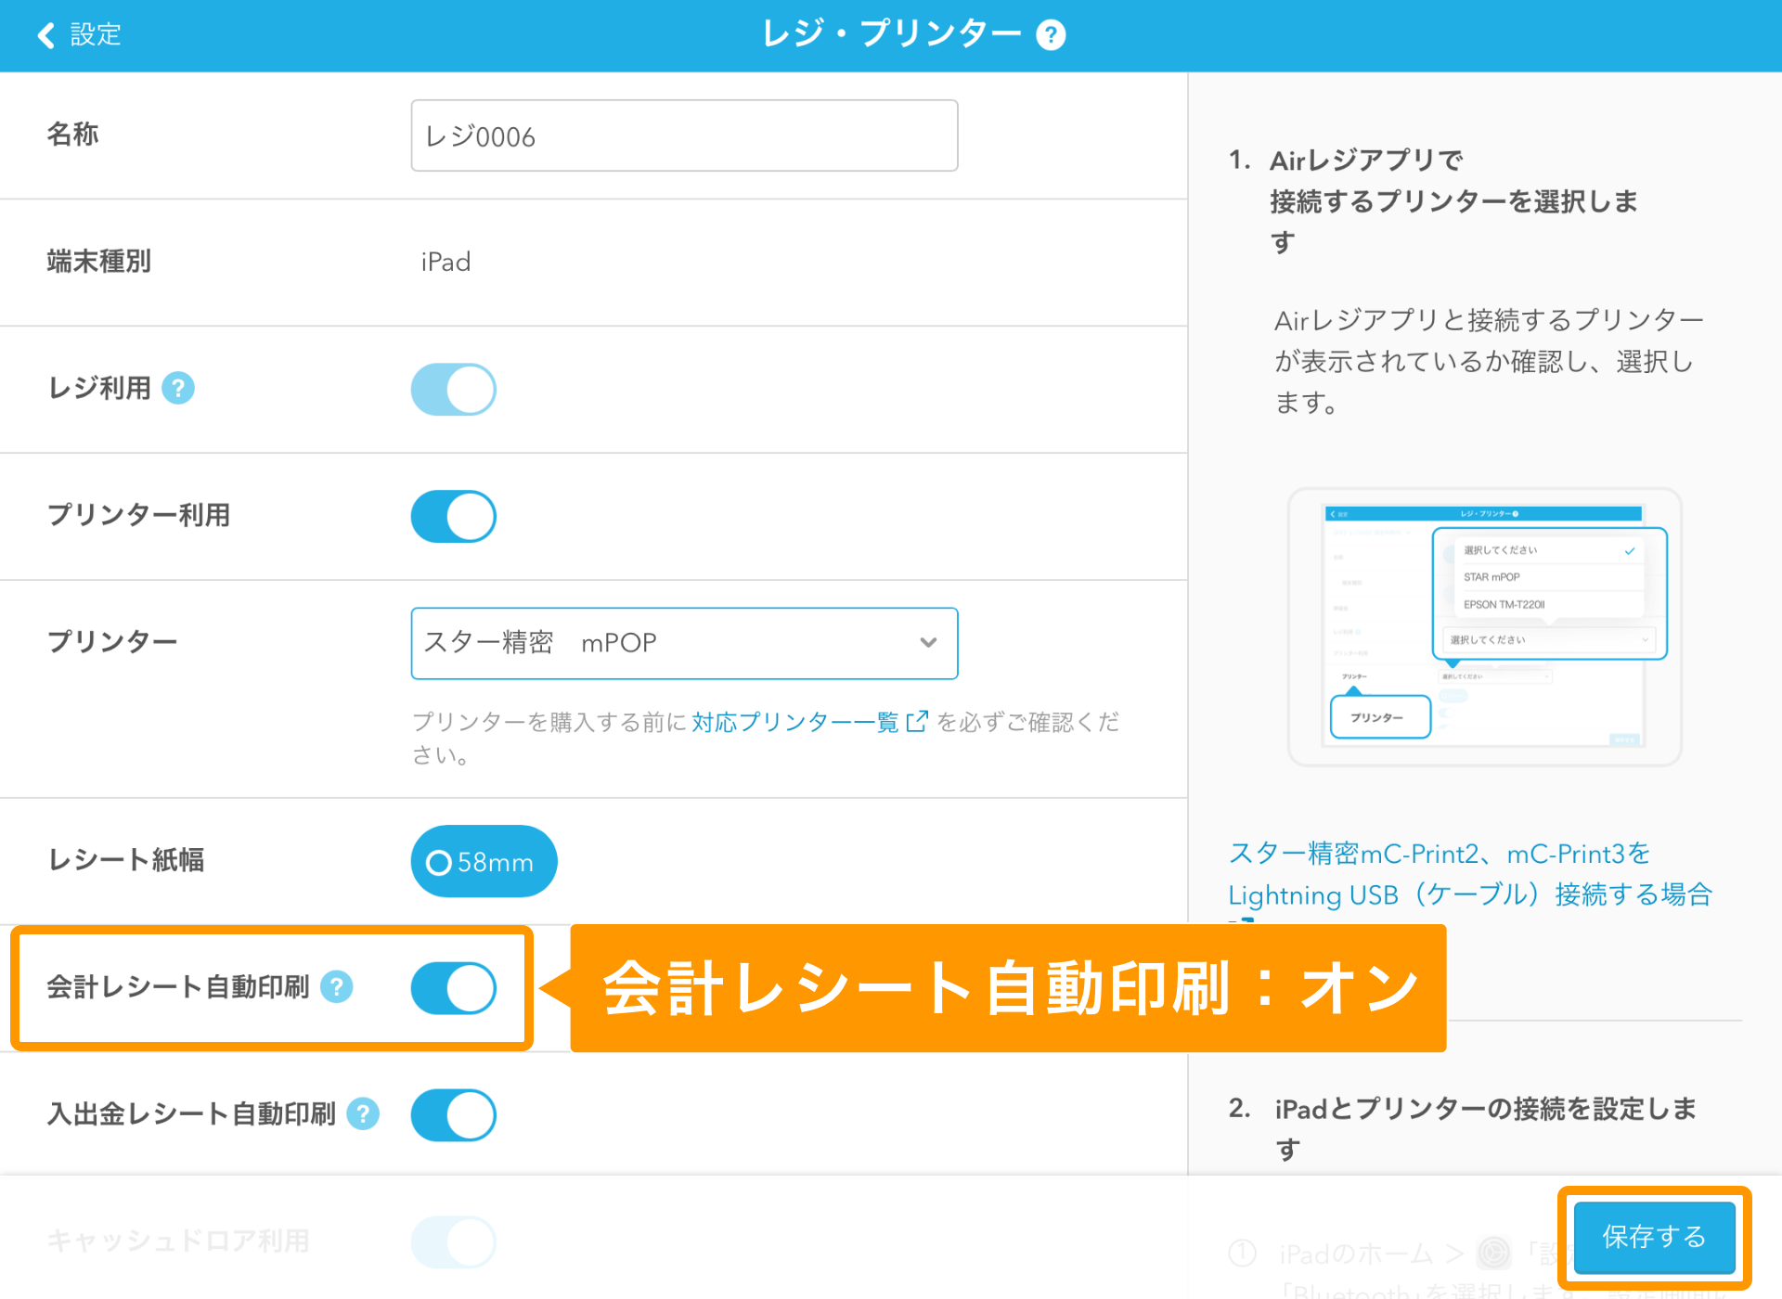The image size is (1782, 1299).
Task: Select STAR mPOP in the tutorial printer list
Action: pos(1491,576)
